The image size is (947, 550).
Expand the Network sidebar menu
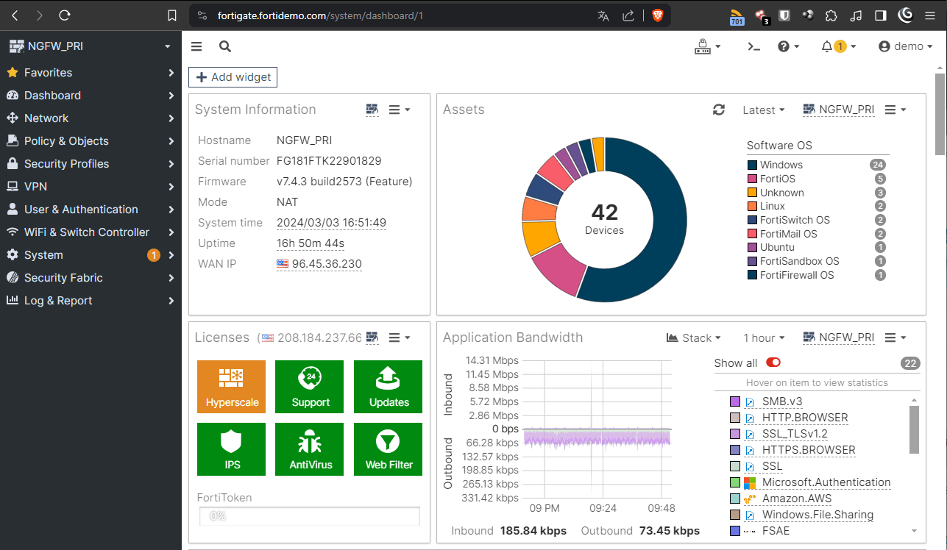(91, 118)
